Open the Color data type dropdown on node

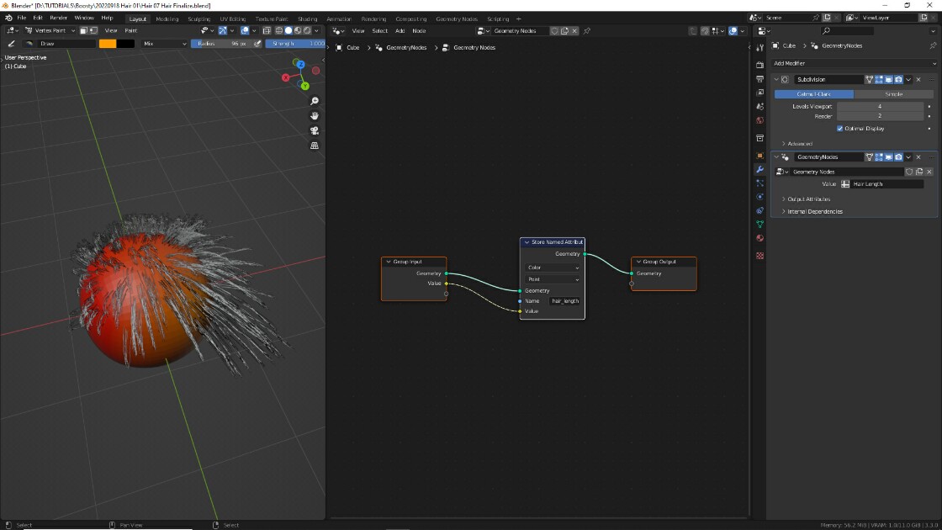tap(553, 268)
